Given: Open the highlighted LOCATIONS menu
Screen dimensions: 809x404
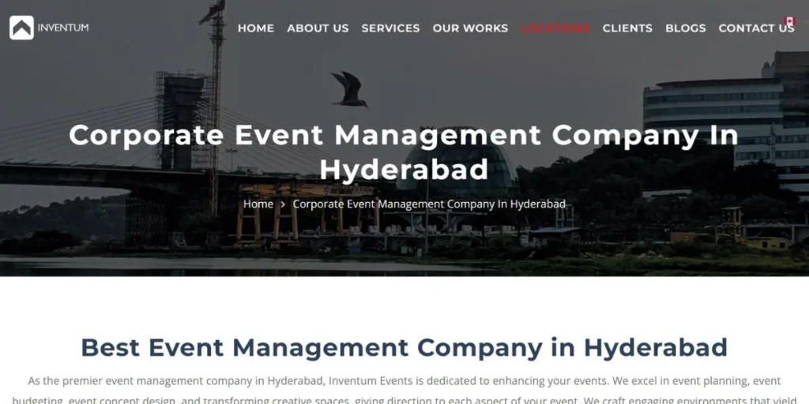Looking at the screenshot, I should click(x=555, y=28).
